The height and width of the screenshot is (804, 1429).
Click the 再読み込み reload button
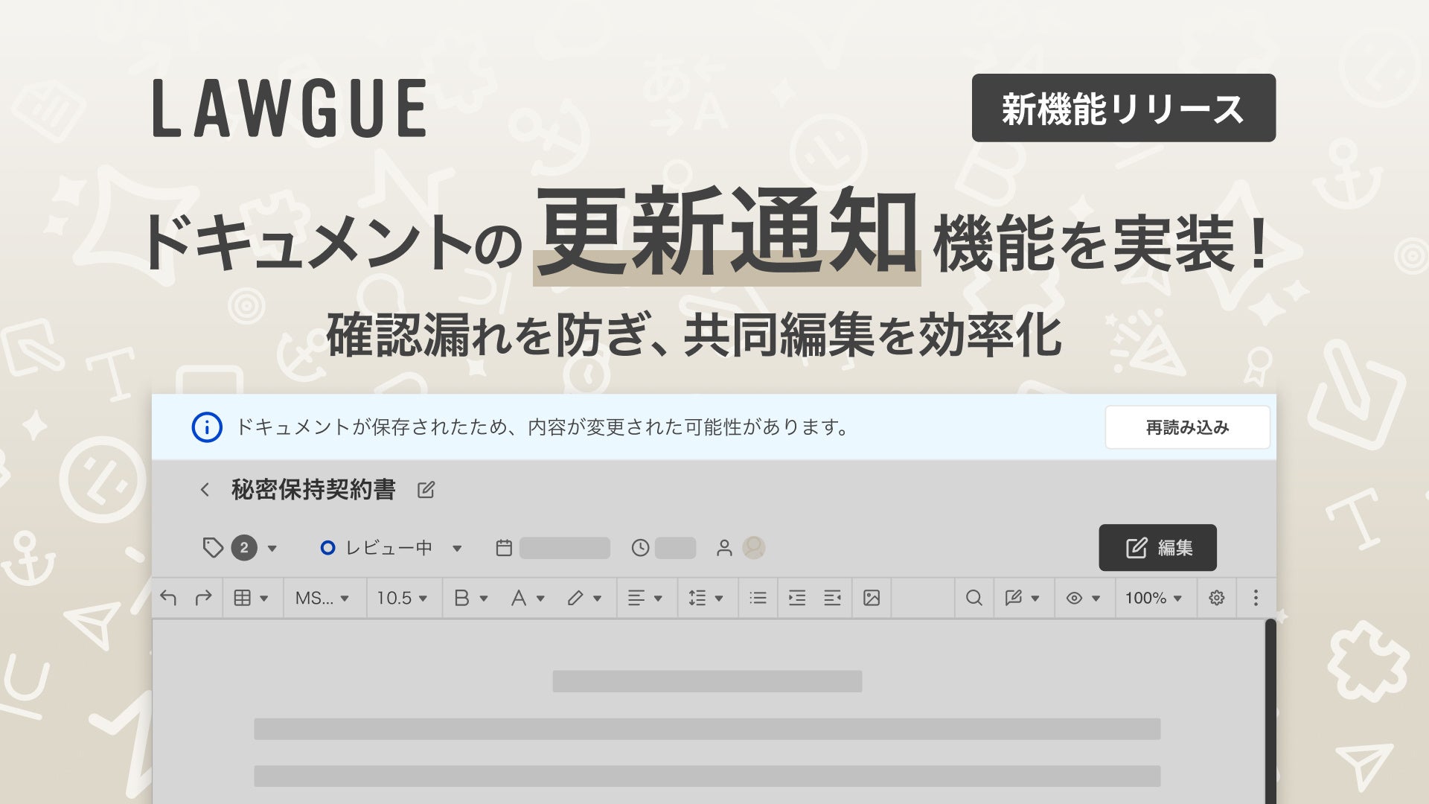pyautogui.click(x=1186, y=427)
